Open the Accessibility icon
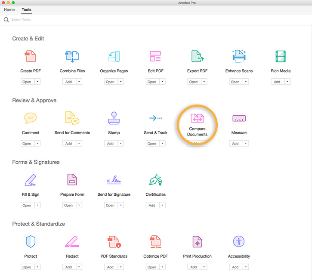Viewport: 312px width, 280px height. [239, 241]
